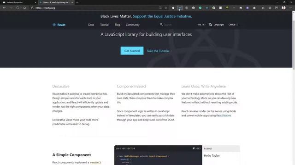Reload the page with the refresh icon
The image size is (295, 165).
[x=18, y=8]
